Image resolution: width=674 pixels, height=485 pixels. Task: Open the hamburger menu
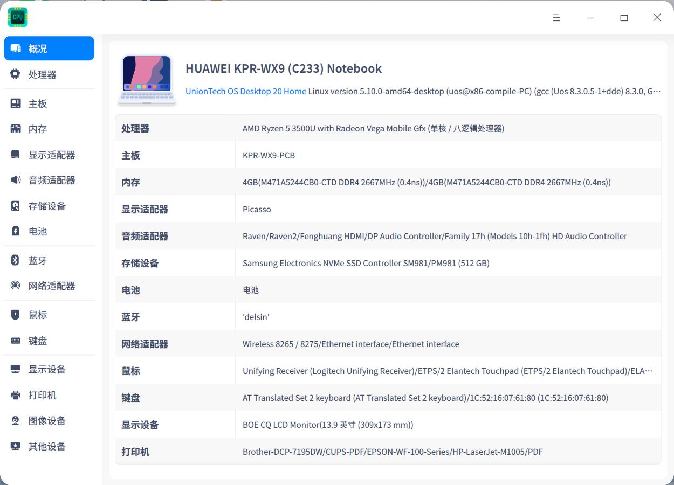point(556,17)
